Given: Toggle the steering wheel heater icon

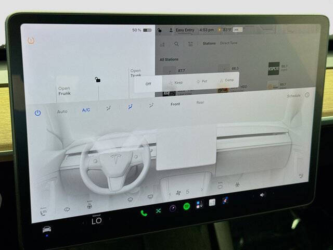Looking at the screenshot, I should pyautogui.click(x=89, y=205).
